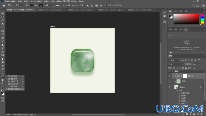Toggle bevel and emboss effect visibility
This screenshot has width=206, height=116.
pyautogui.click(x=179, y=93)
